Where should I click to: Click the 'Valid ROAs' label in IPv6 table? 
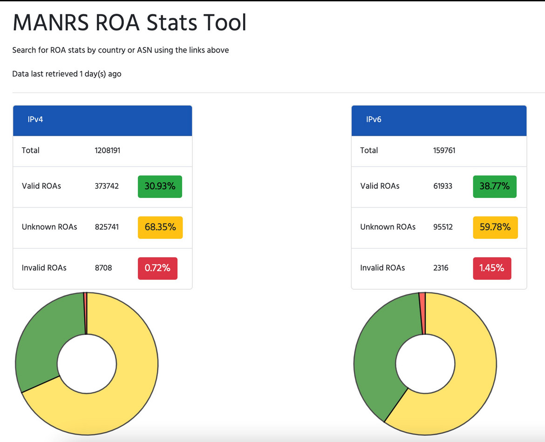coord(380,186)
